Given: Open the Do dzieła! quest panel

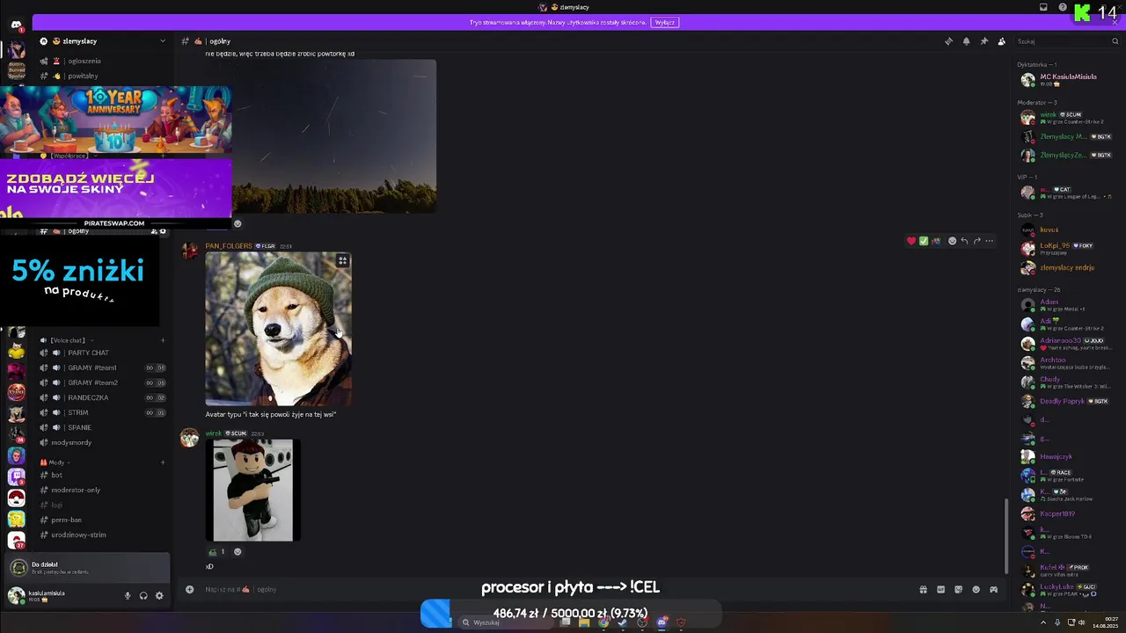Looking at the screenshot, I should click(87, 568).
